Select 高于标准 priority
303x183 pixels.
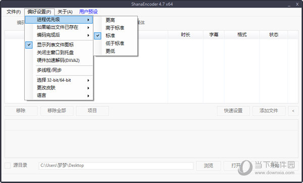point(116,28)
